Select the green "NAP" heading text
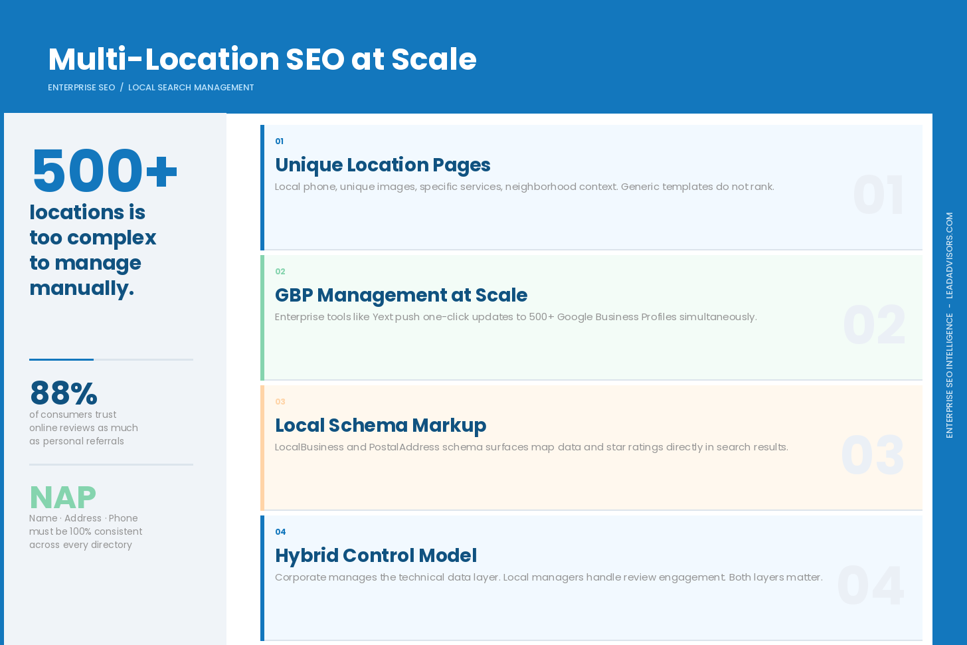This screenshot has height=645, width=967. tap(62, 497)
